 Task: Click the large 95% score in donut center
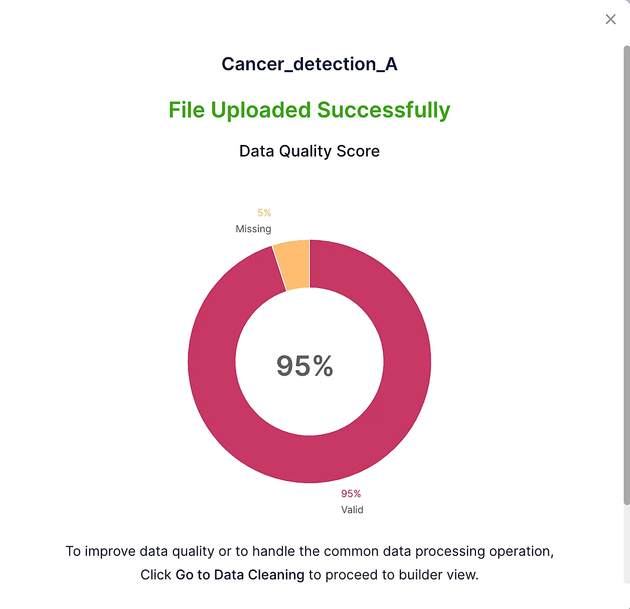[305, 366]
